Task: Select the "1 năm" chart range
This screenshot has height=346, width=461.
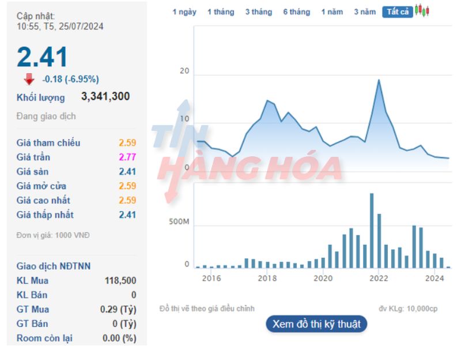Action: tap(332, 12)
